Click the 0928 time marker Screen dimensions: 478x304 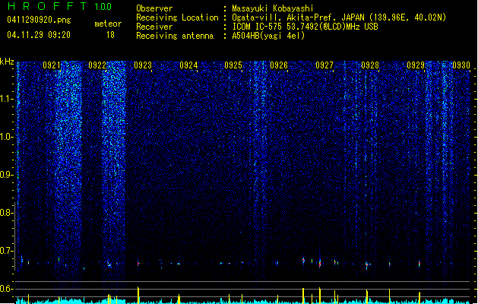point(370,65)
